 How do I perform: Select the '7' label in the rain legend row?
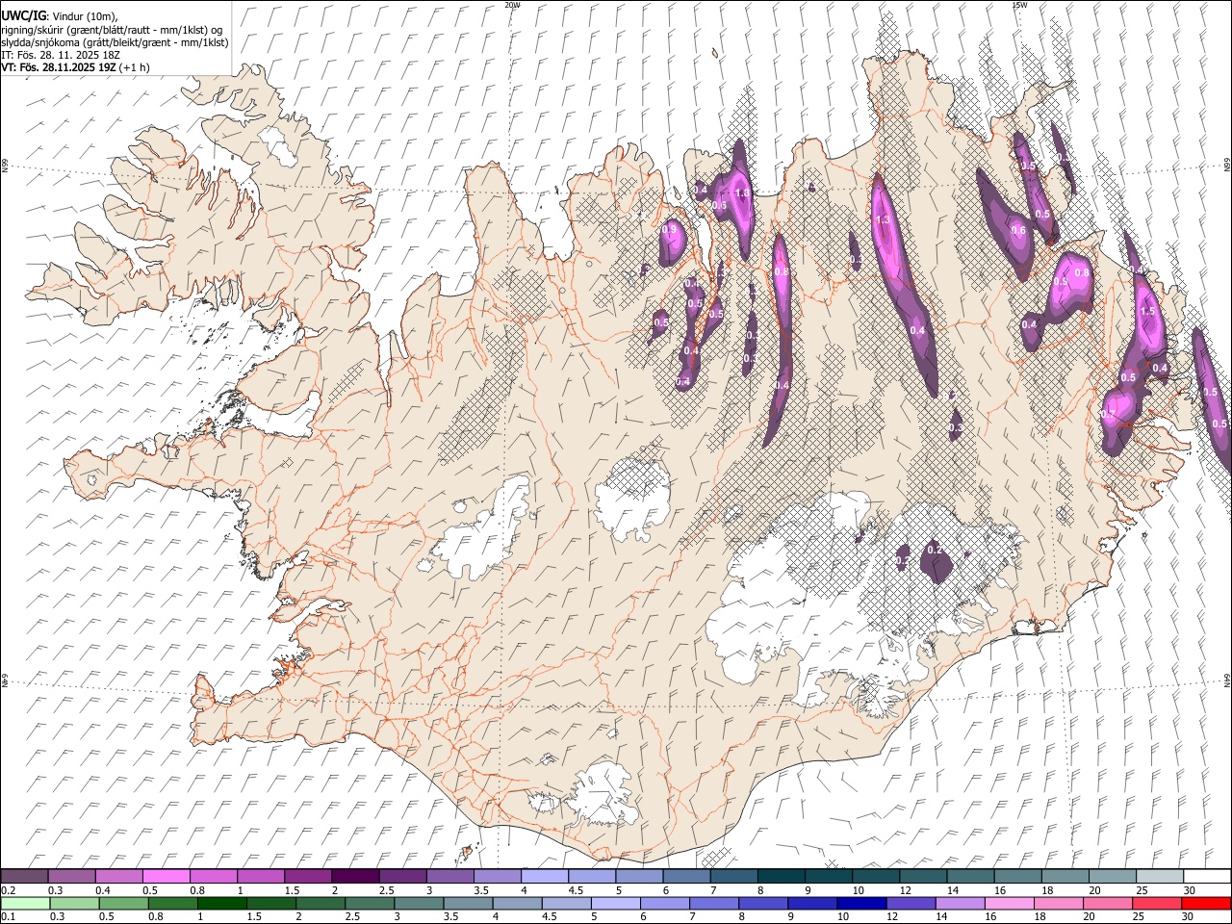[x=692, y=917]
